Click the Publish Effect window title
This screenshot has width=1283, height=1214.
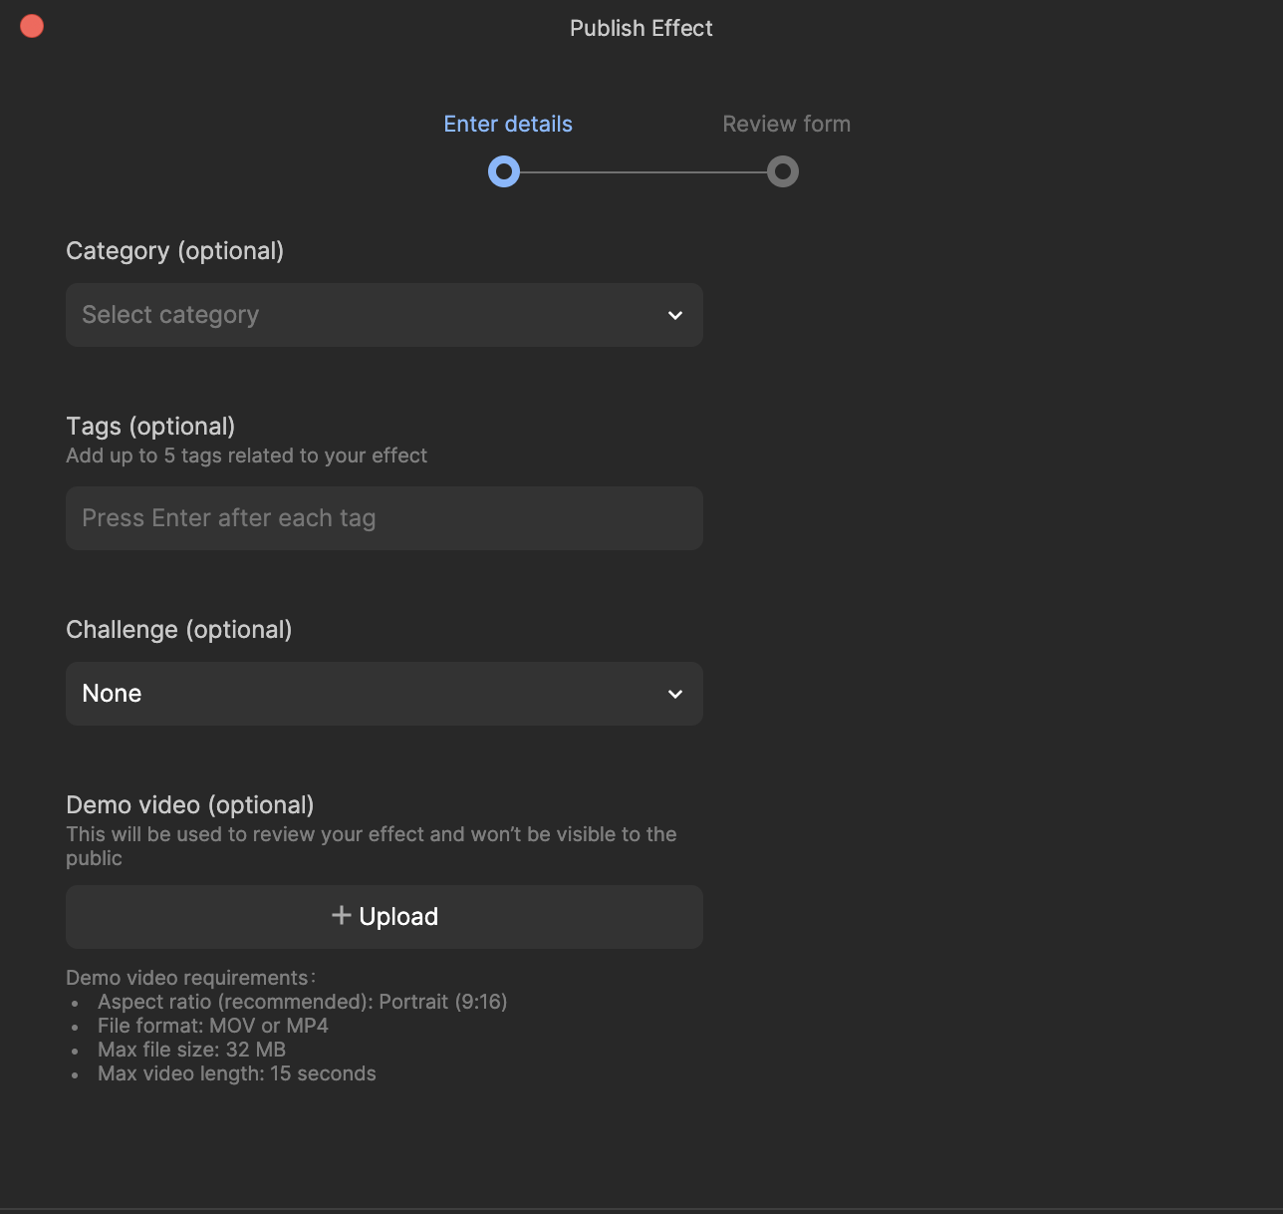(641, 28)
